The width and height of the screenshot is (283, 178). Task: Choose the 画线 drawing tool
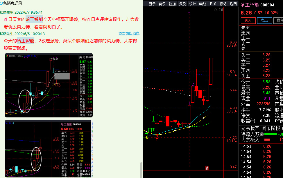203,4
